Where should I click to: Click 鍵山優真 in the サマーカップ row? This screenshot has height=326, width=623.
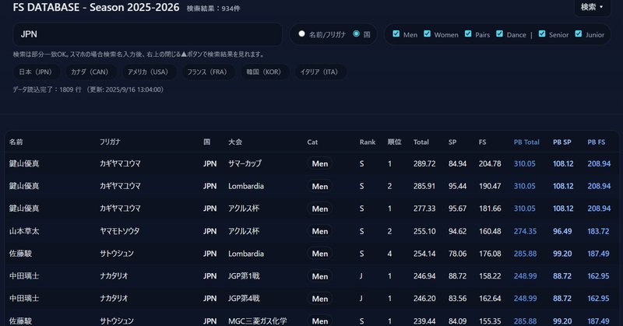(24, 163)
